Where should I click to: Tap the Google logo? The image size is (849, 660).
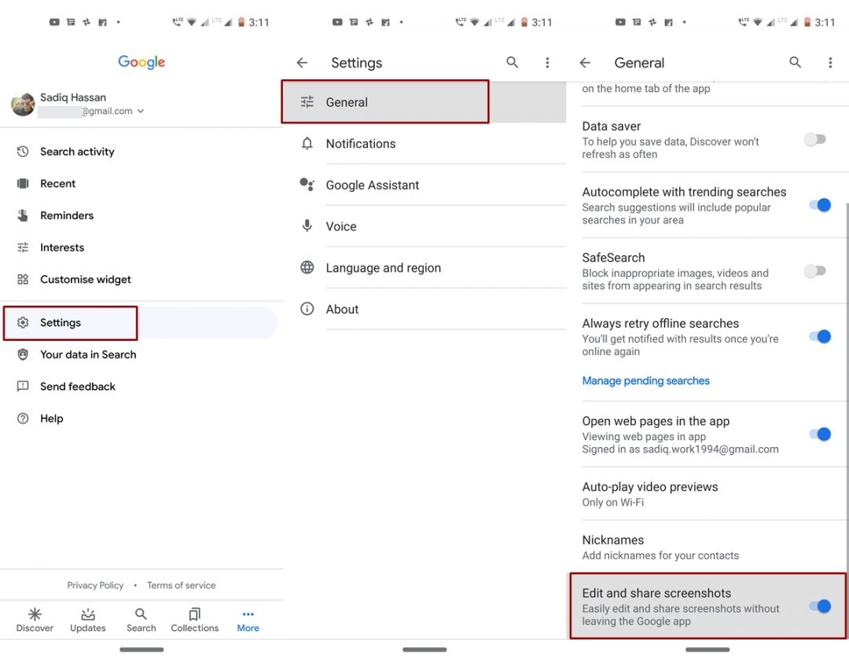click(141, 62)
